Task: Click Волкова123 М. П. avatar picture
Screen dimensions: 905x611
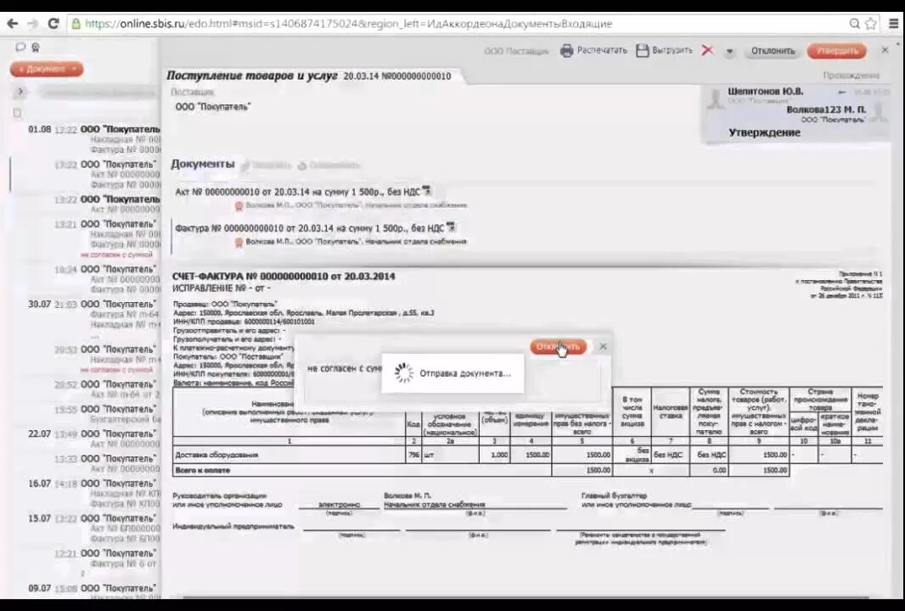Action: pos(878,111)
